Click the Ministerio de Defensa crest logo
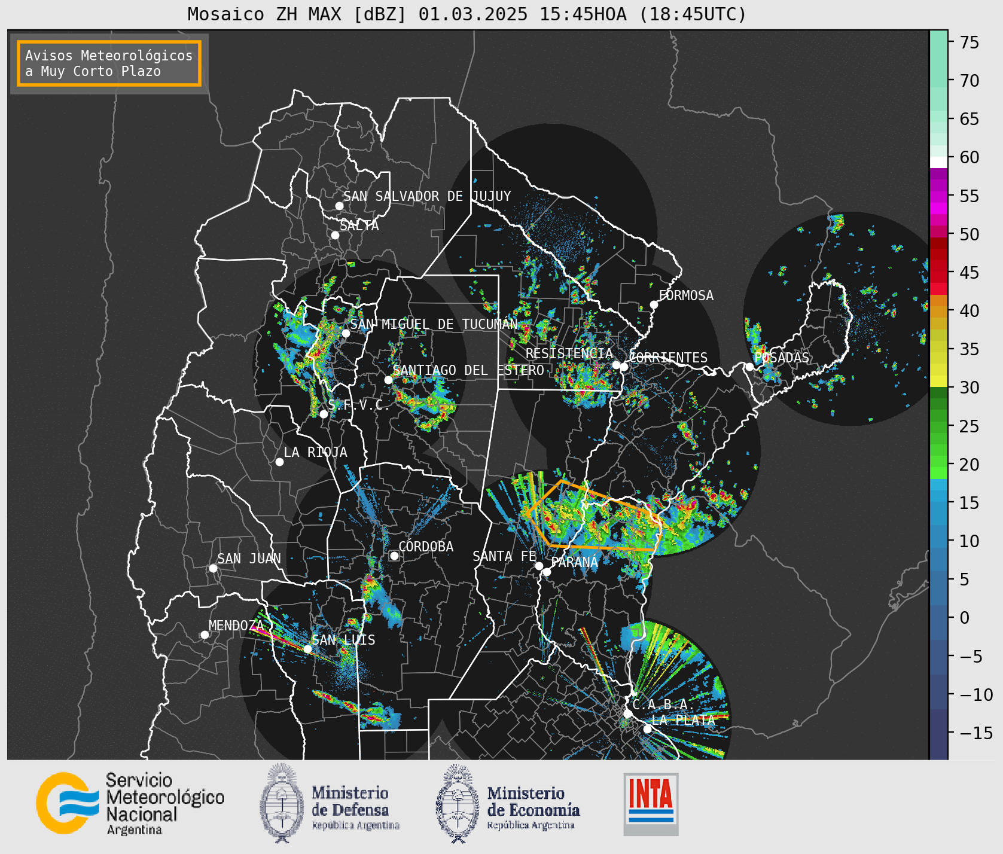Screen dimensions: 1003x854 coord(281,803)
